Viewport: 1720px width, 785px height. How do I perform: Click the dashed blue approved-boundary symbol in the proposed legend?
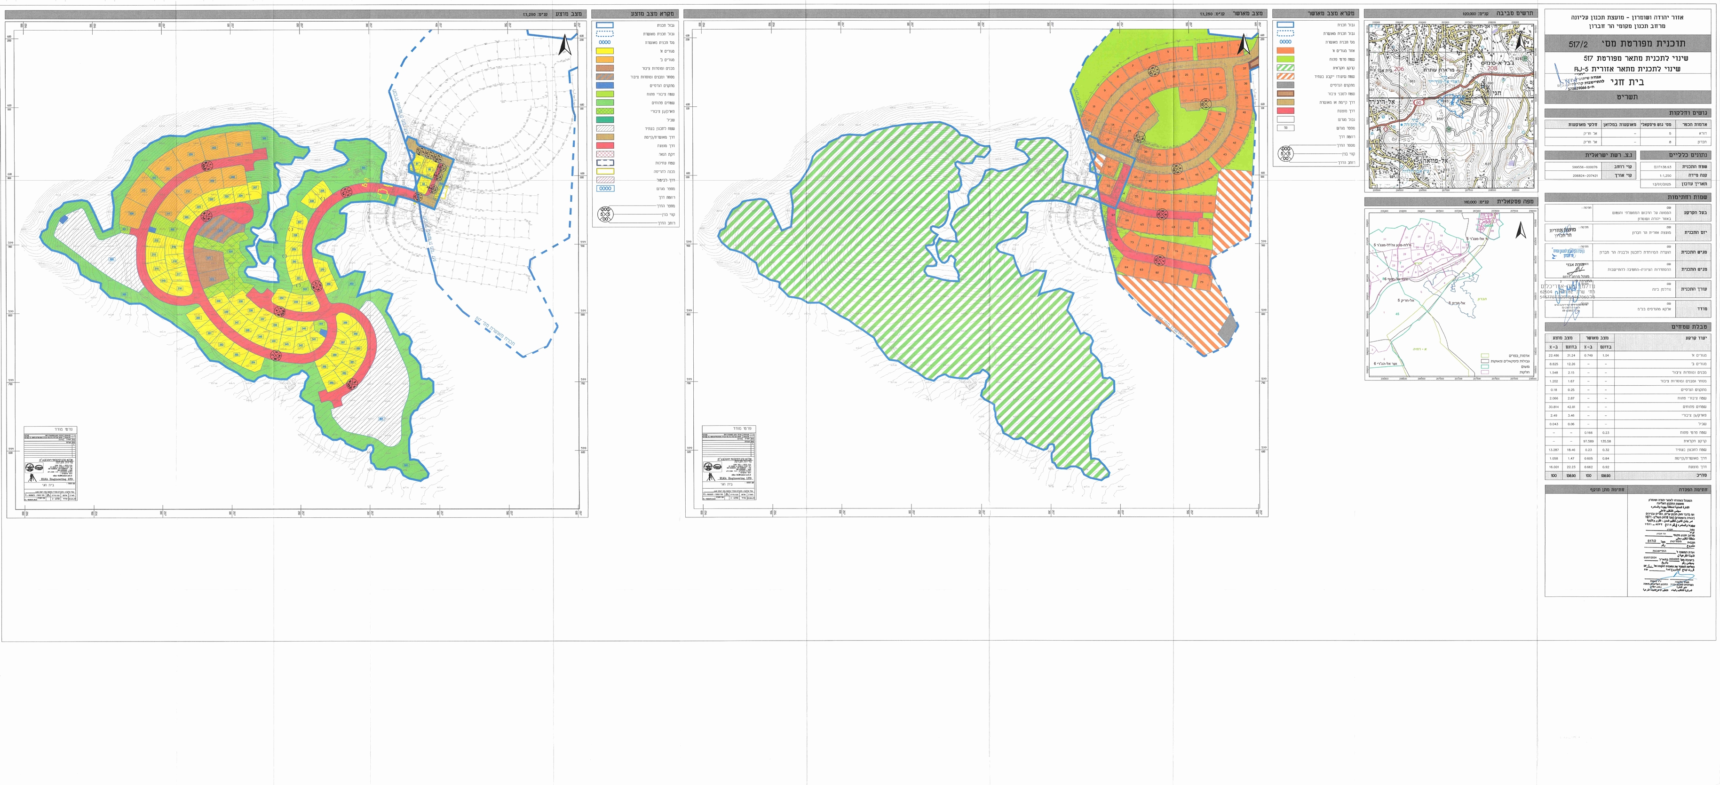coord(605,34)
